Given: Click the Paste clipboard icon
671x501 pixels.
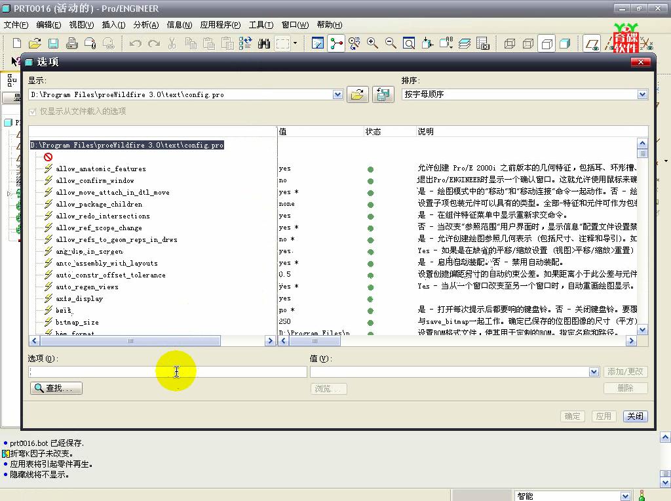Looking at the screenshot, I should [x=209, y=43].
